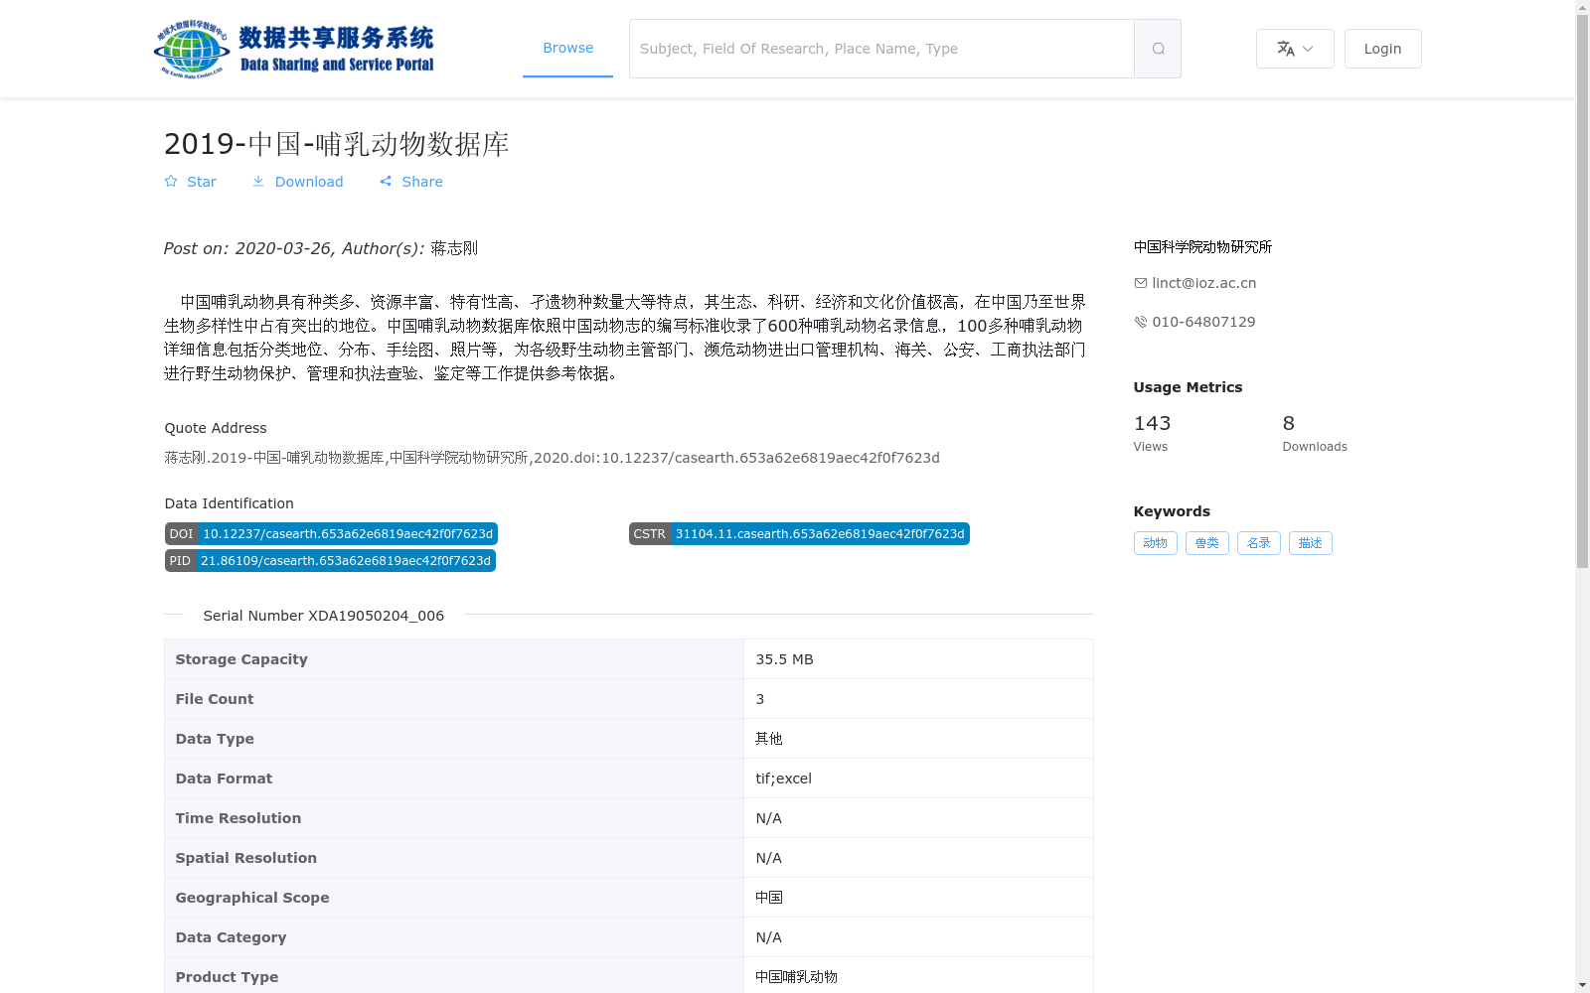1590x993 pixels.
Task: Click the Spatial Resolution row label
Action: tap(246, 858)
